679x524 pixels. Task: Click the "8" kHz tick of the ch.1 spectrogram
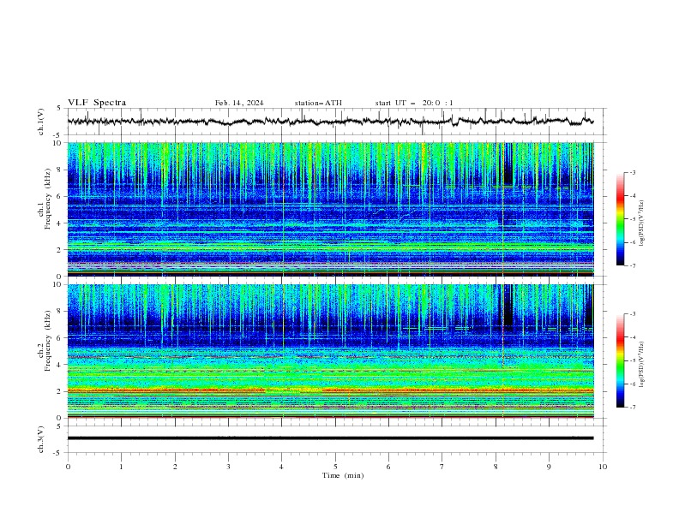click(x=60, y=170)
